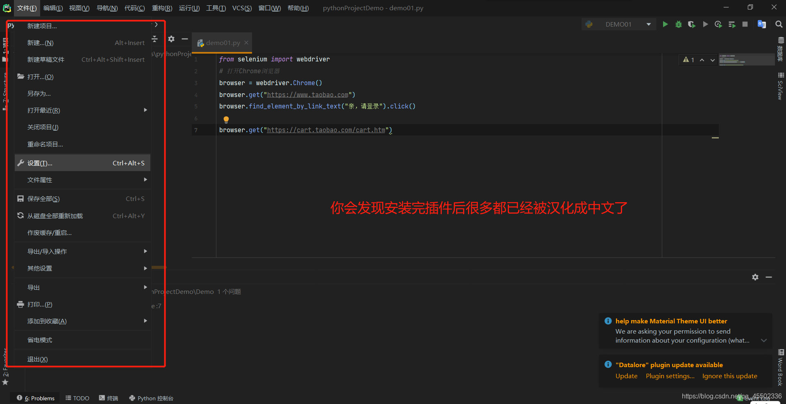Viewport: 786px width, 404px height.
Task: Open project panel settings gear
Action: click(171, 39)
